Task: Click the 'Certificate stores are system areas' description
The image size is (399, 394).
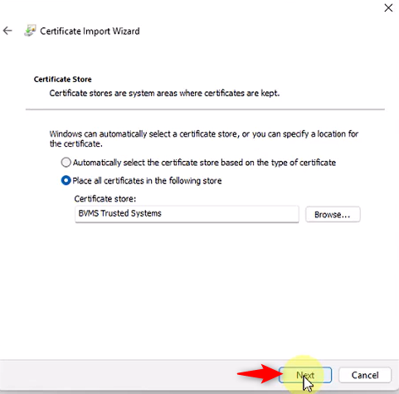Action: pos(164,93)
